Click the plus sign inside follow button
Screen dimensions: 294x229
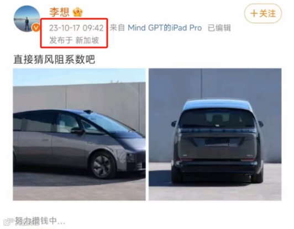pyautogui.click(x=254, y=14)
